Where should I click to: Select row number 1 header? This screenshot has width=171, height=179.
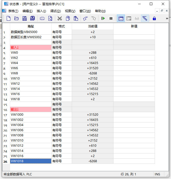coord(6,33)
